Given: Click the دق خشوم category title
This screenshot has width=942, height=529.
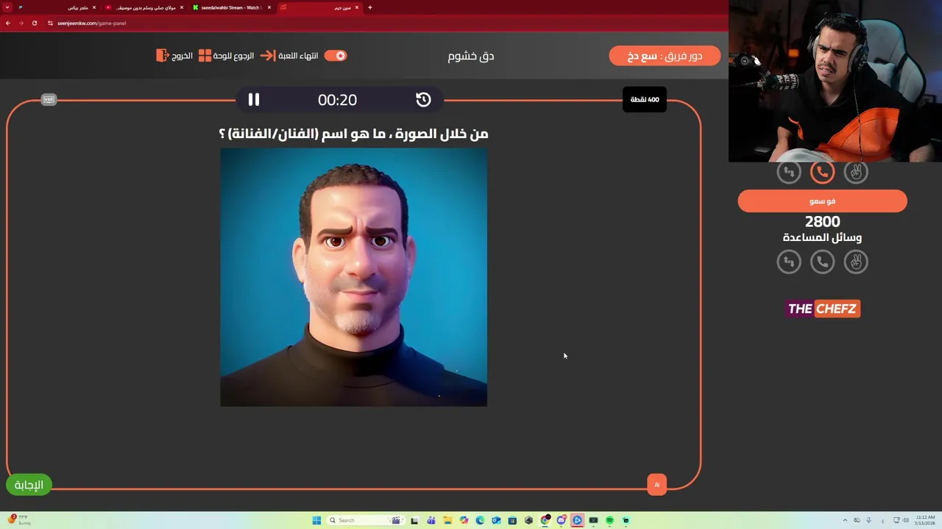Looking at the screenshot, I should 471,56.
